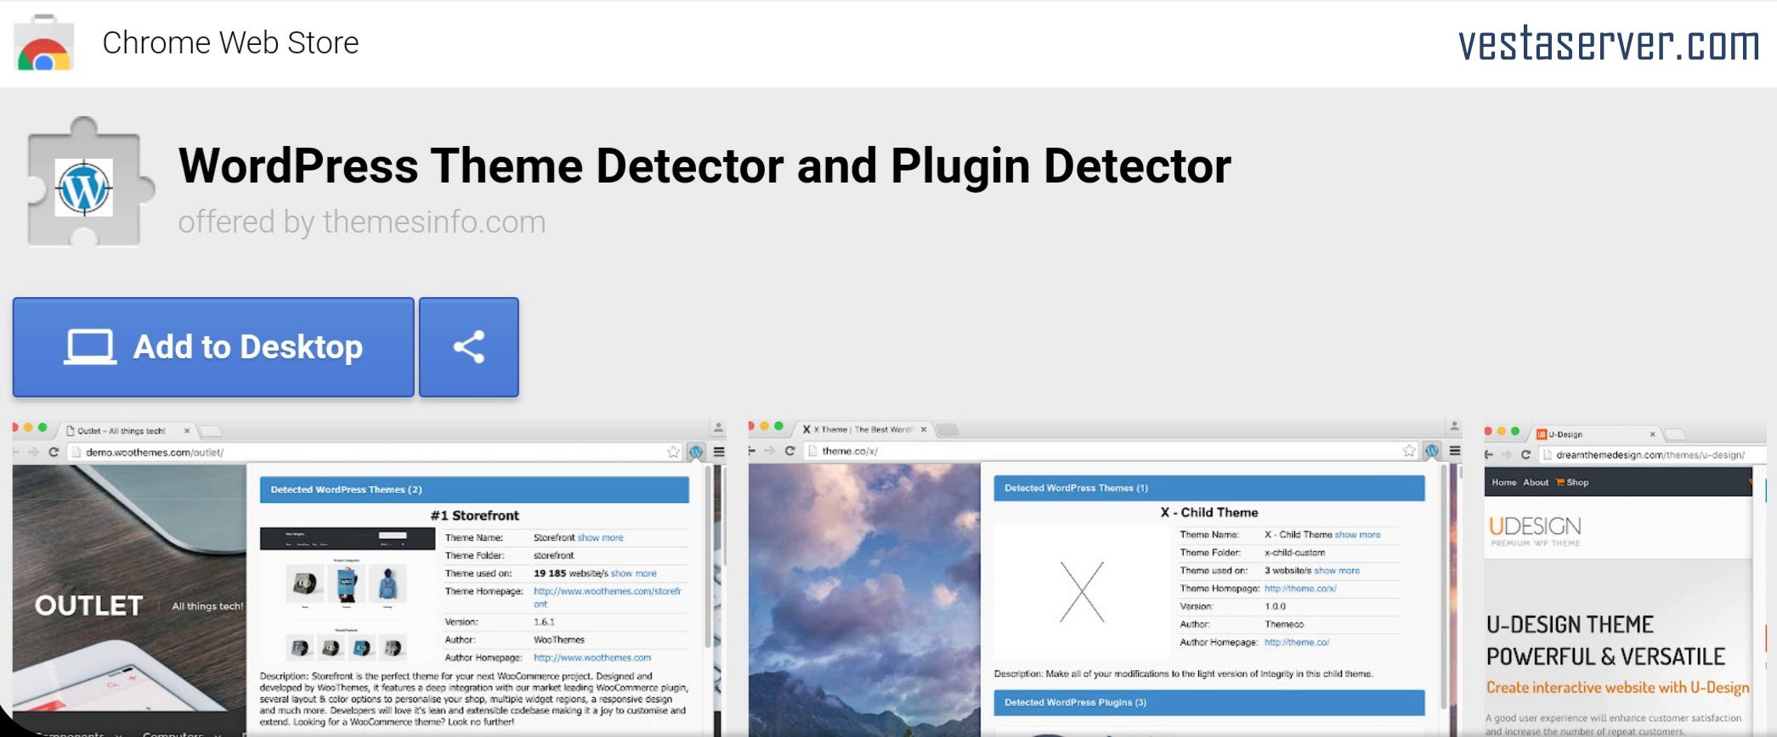Click the Detected WordPress Themes (1) header
The height and width of the screenshot is (737, 1777).
click(1209, 488)
